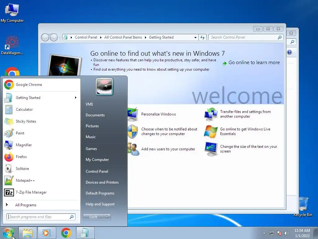Open My Computer desktop icon
318x239 pixels.
[12, 13]
